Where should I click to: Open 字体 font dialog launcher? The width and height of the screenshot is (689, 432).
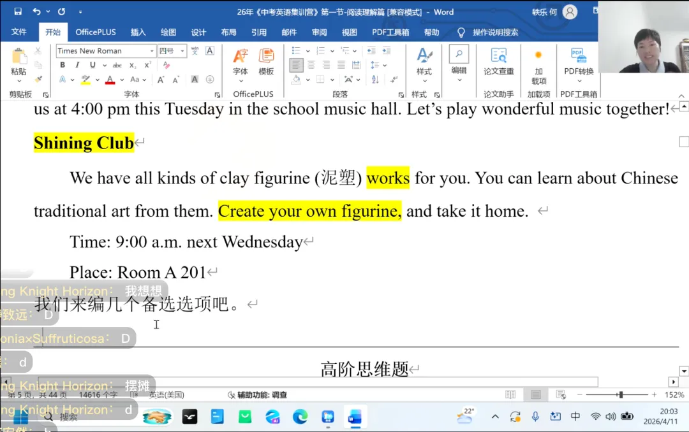click(217, 95)
